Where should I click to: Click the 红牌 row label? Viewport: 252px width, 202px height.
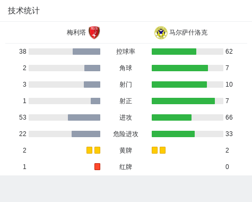tap(126, 167)
